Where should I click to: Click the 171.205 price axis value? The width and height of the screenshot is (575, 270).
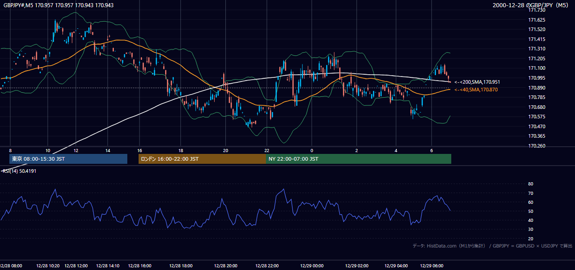pyautogui.click(x=536, y=58)
